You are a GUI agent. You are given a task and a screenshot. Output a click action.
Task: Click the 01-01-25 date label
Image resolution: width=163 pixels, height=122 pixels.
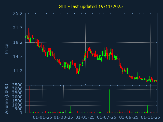[43, 117]
